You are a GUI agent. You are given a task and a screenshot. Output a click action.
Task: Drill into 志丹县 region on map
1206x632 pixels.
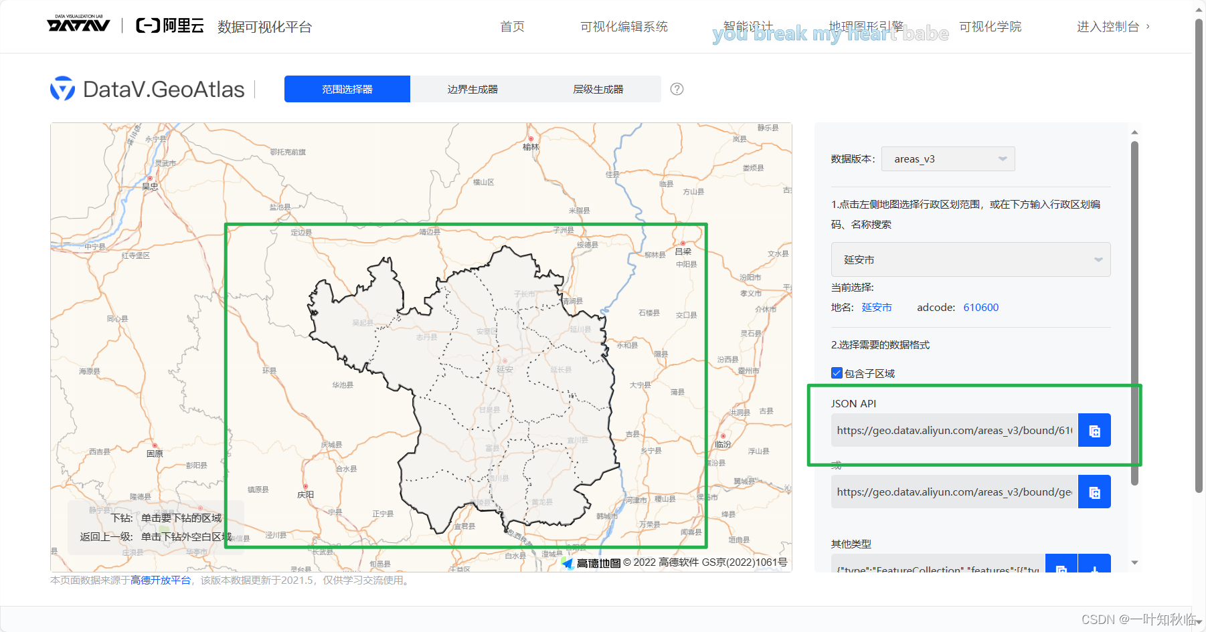(426, 337)
